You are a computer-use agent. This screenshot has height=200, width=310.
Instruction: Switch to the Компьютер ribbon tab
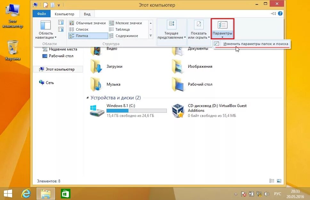coord(64,14)
